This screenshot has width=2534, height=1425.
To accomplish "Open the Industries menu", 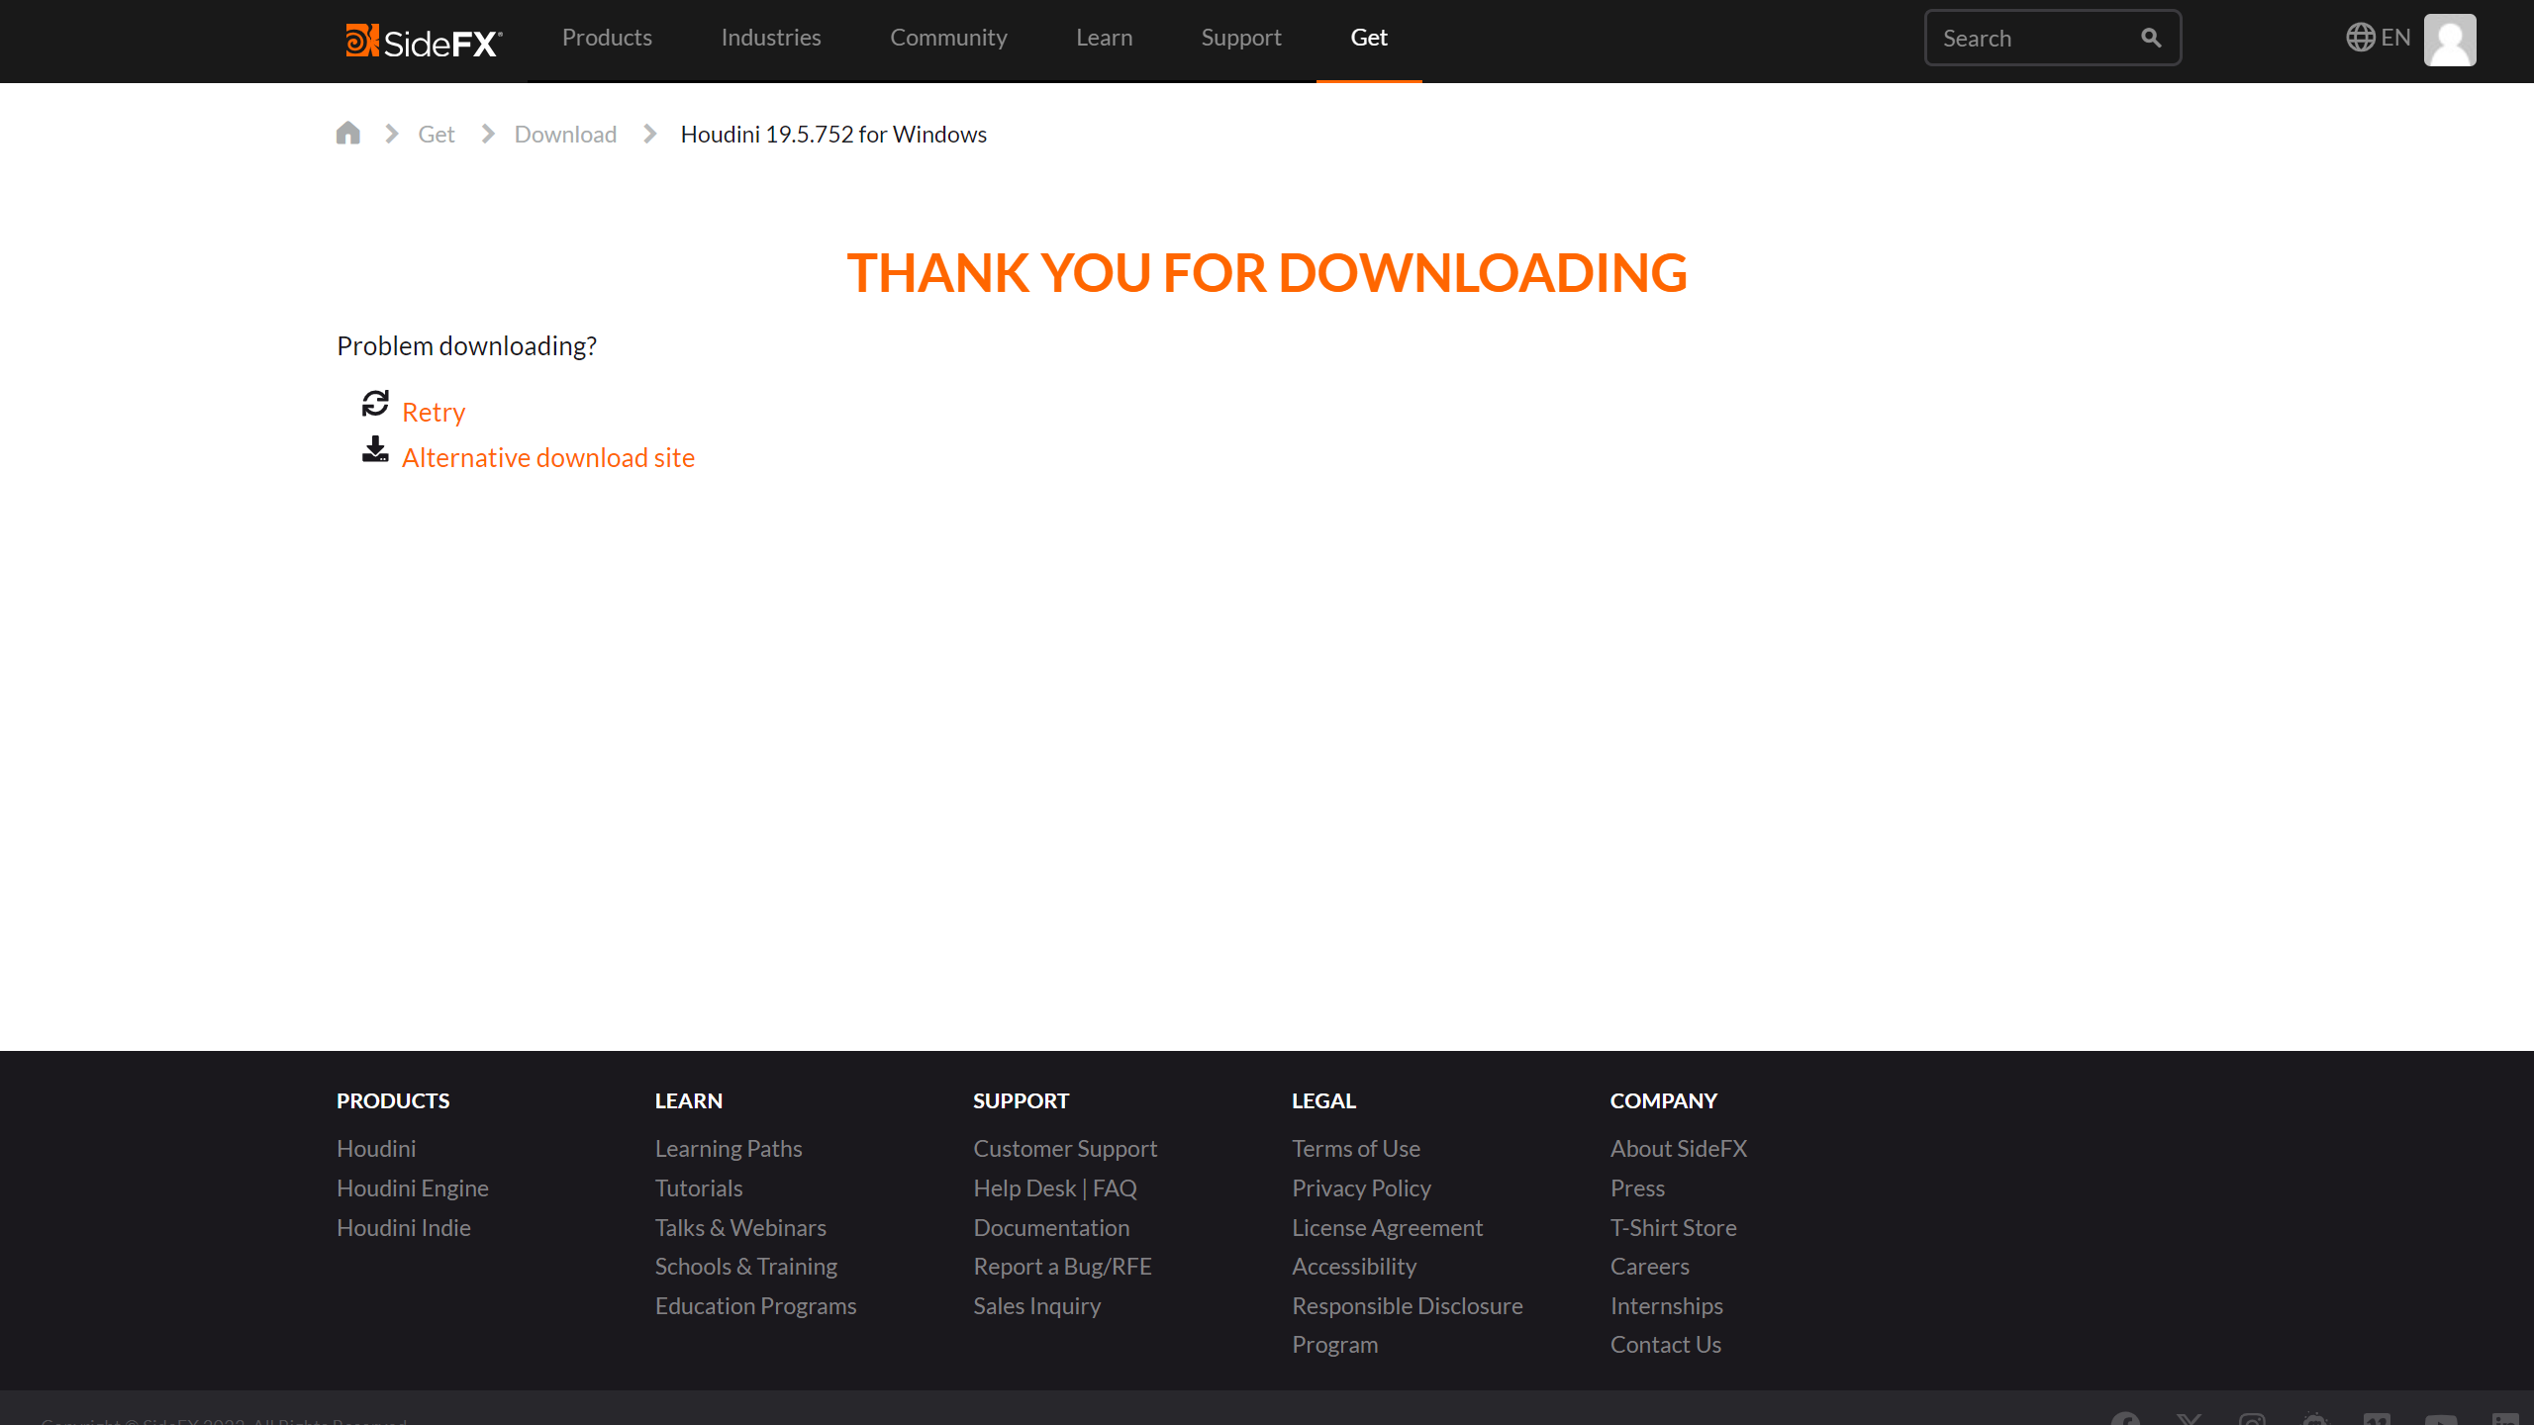I will click(x=771, y=38).
